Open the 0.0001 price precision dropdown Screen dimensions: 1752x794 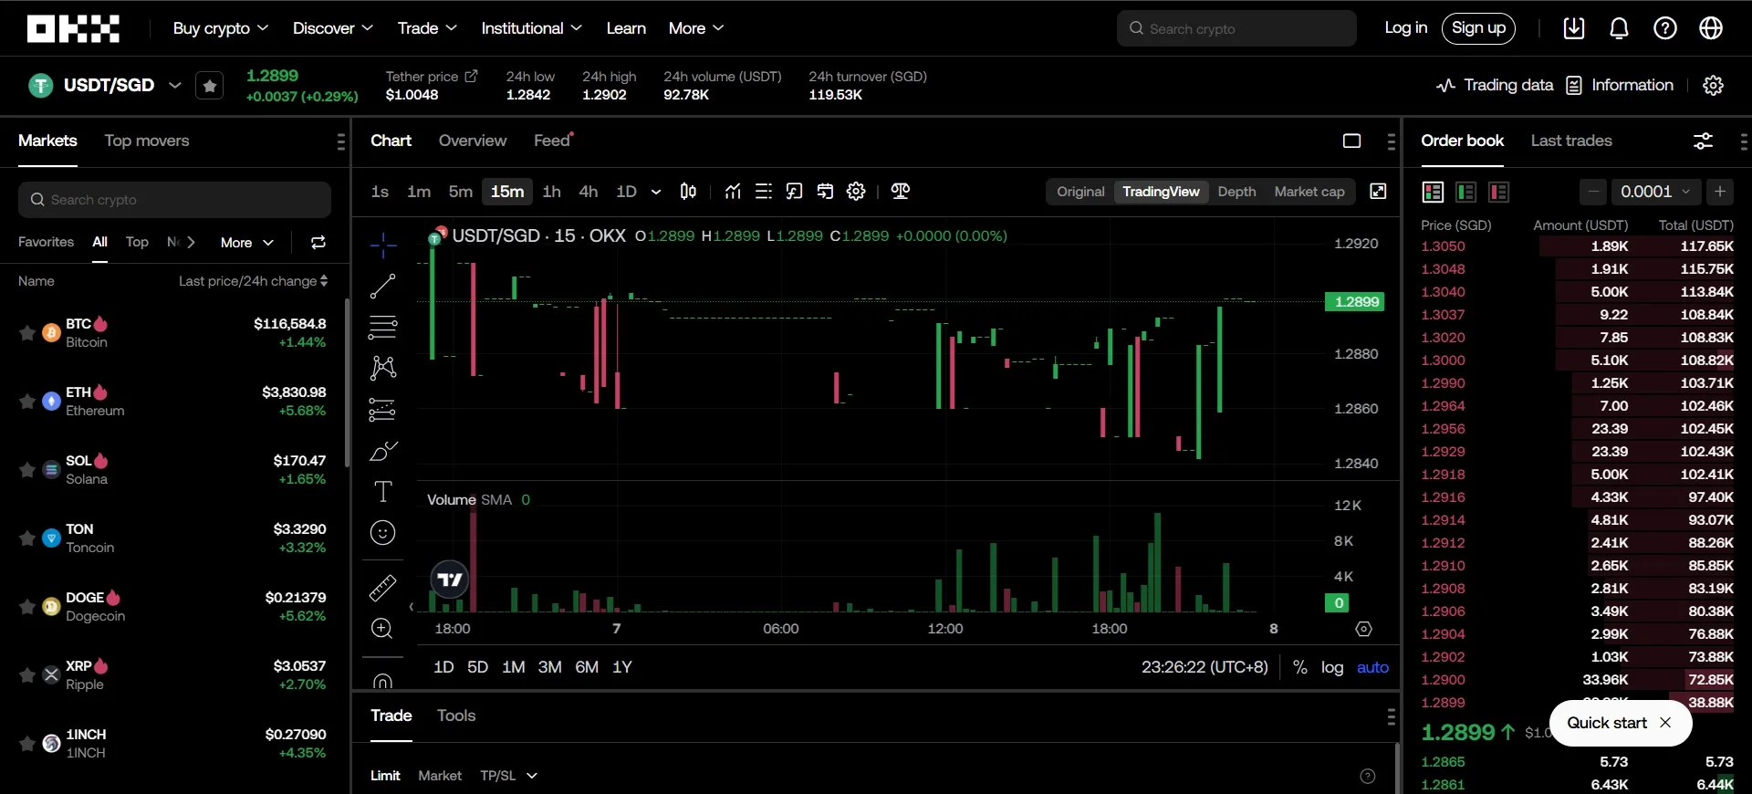pyautogui.click(x=1655, y=192)
